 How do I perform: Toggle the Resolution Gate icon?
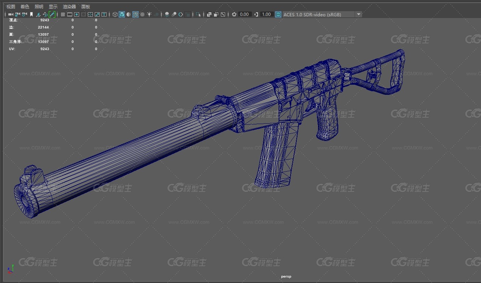tap(77, 14)
